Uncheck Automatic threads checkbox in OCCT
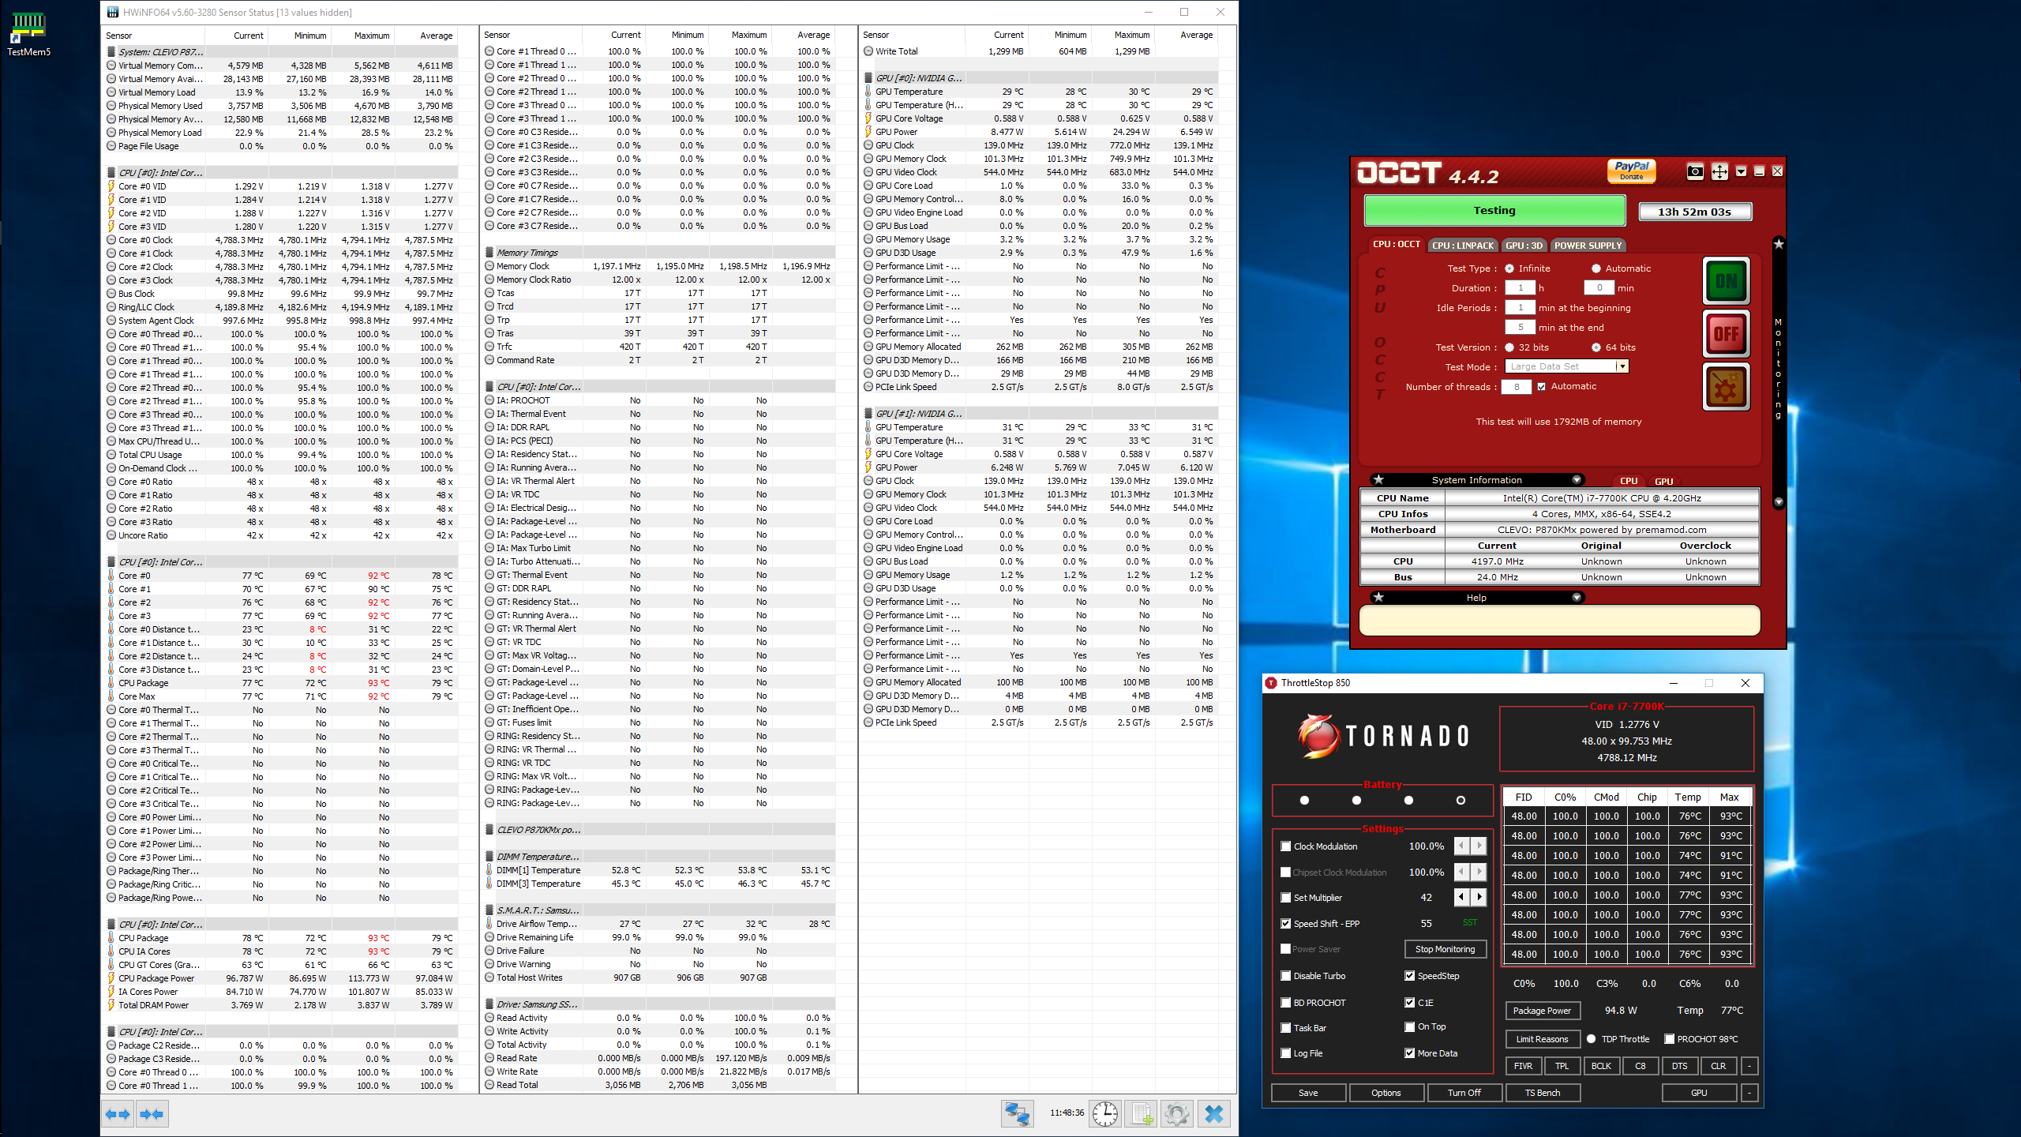 (1541, 387)
